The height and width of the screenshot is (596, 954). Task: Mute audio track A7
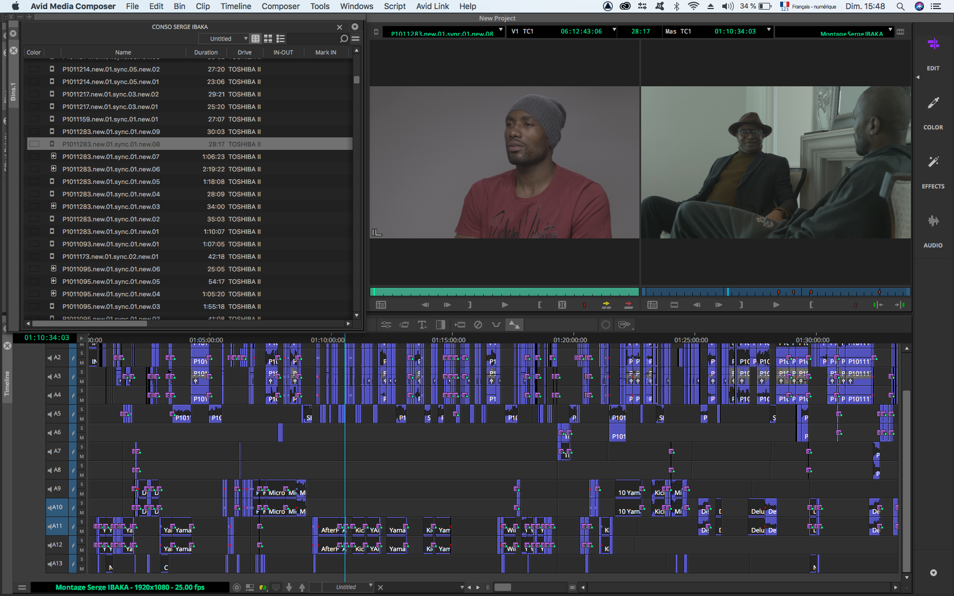pos(82,456)
